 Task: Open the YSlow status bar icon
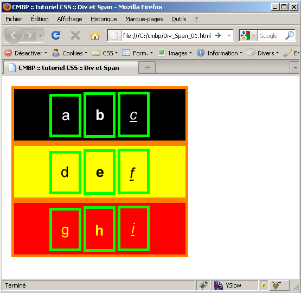pos(228,285)
